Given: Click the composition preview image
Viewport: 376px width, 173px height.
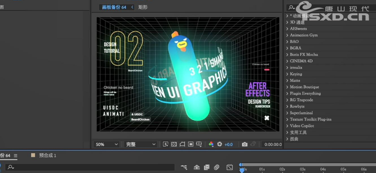Looking at the screenshot, I should (188, 74).
